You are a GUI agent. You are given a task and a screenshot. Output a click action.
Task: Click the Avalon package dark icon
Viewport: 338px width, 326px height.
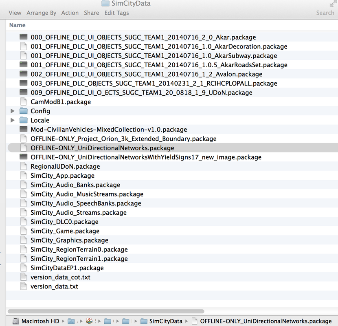point(24,74)
